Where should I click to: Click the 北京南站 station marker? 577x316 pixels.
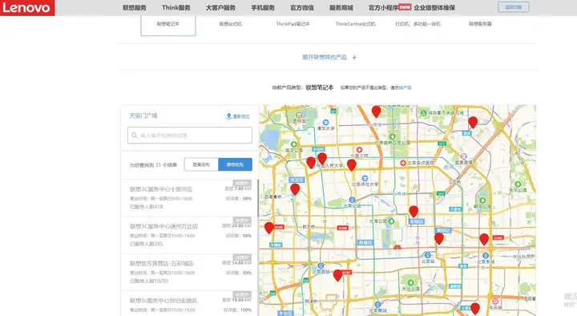(378, 305)
